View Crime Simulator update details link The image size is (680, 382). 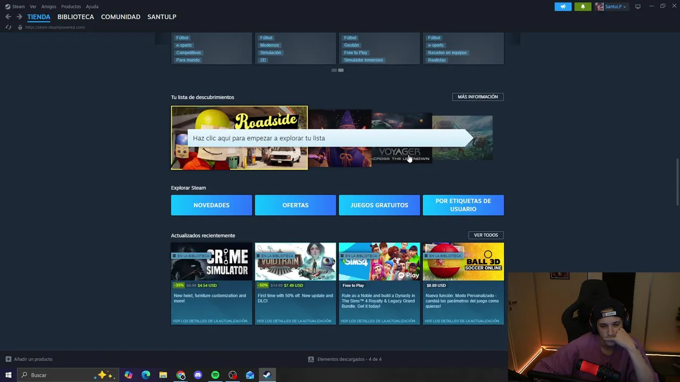pyautogui.click(x=210, y=321)
